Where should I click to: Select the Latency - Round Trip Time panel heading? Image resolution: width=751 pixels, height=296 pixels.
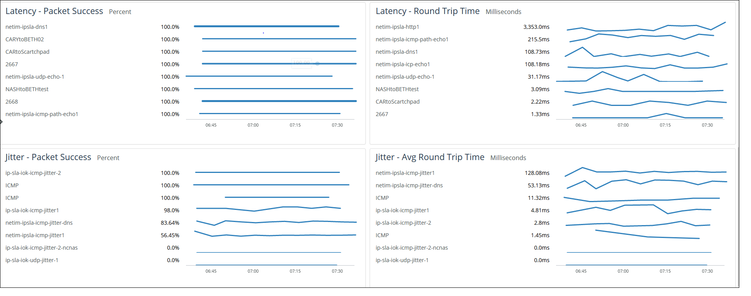pyautogui.click(x=427, y=11)
